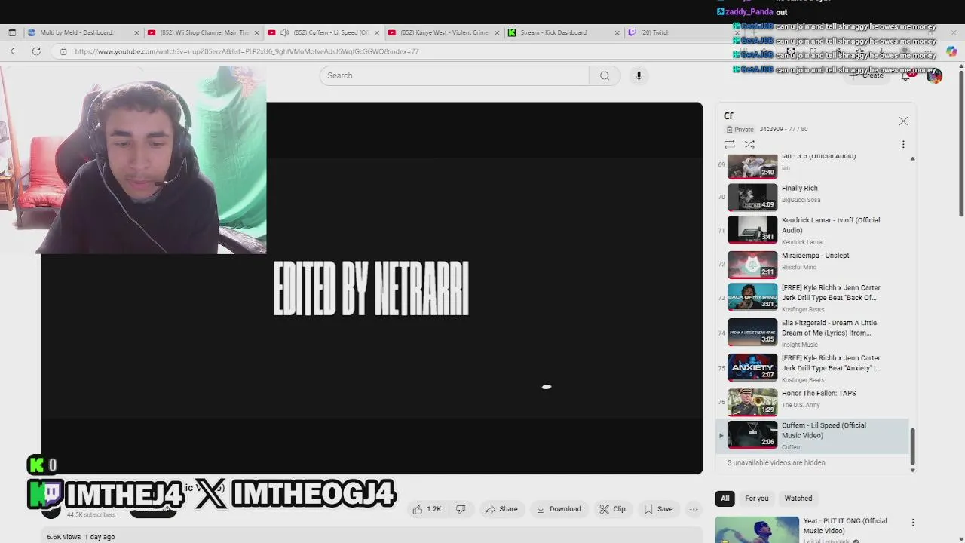Click the page vertical scrollbar

click(960, 143)
